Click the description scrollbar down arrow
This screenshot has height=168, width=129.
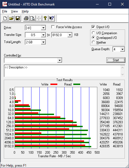click(x=123, y=74)
